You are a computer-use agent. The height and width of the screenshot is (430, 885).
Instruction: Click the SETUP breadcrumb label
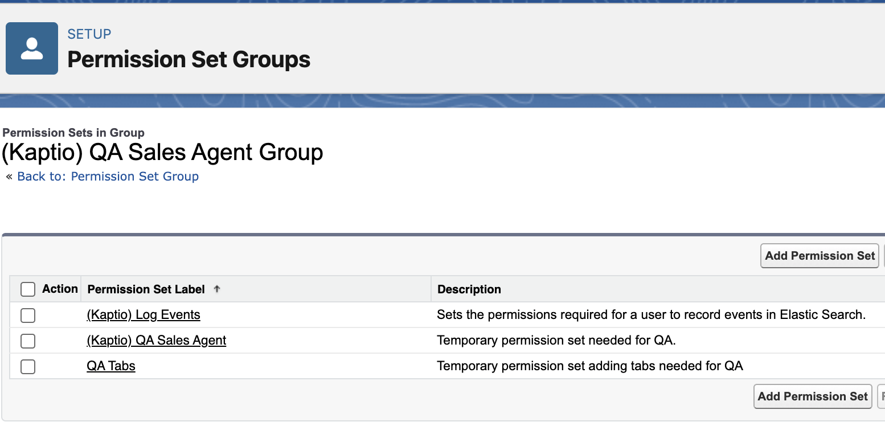click(x=89, y=34)
